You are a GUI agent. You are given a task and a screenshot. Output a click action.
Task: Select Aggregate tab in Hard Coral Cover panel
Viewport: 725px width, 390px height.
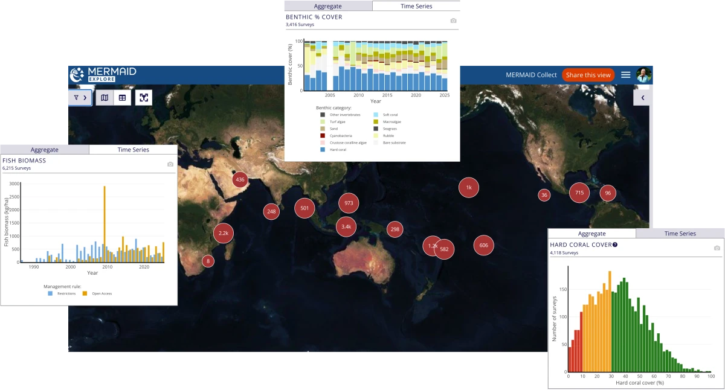coord(591,234)
